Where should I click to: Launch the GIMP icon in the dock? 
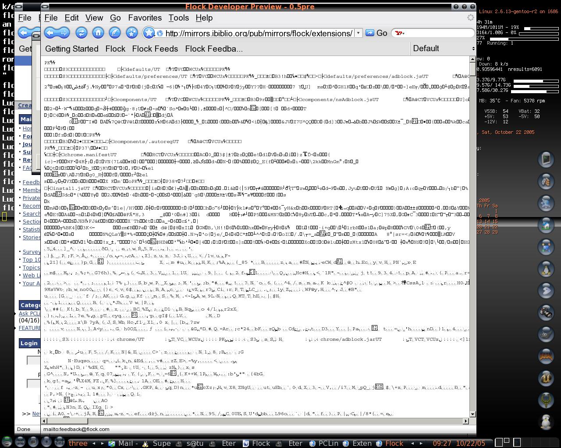(x=546, y=334)
